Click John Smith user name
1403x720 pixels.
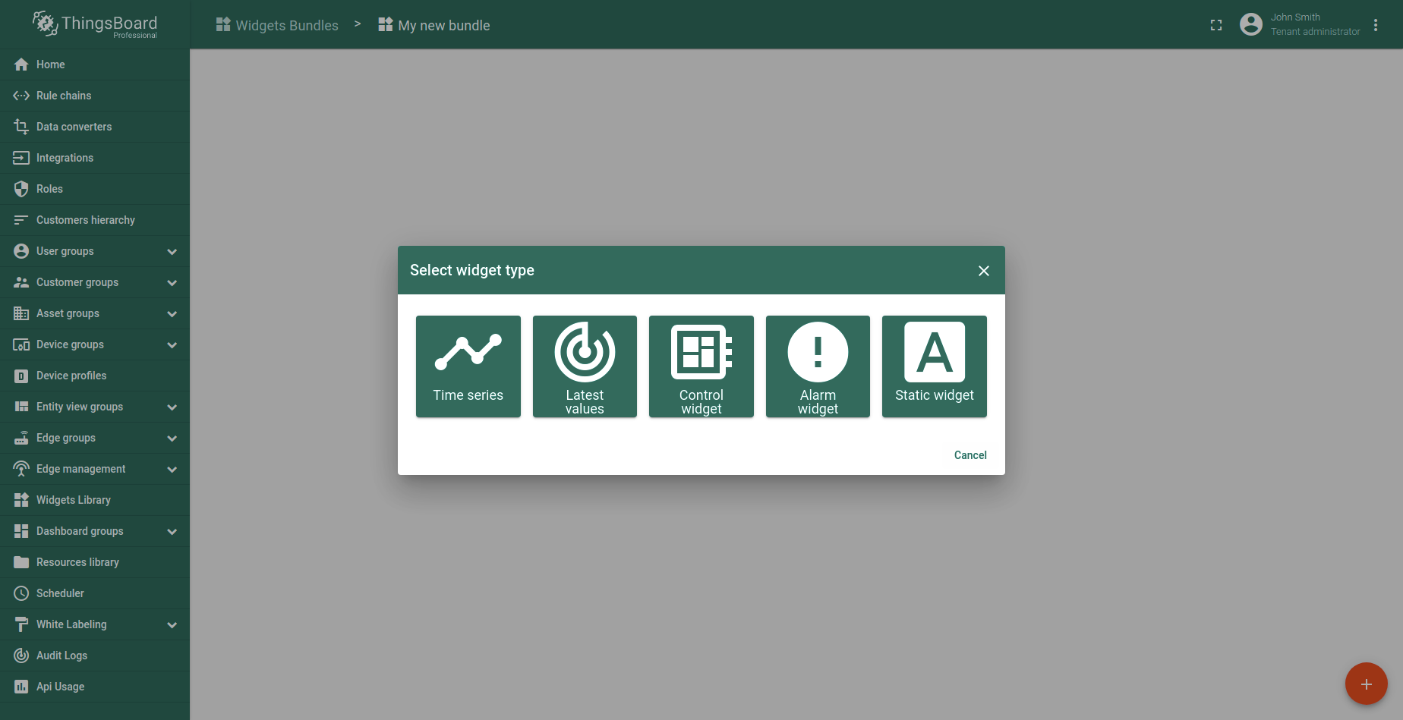(x=1295, y=17)
